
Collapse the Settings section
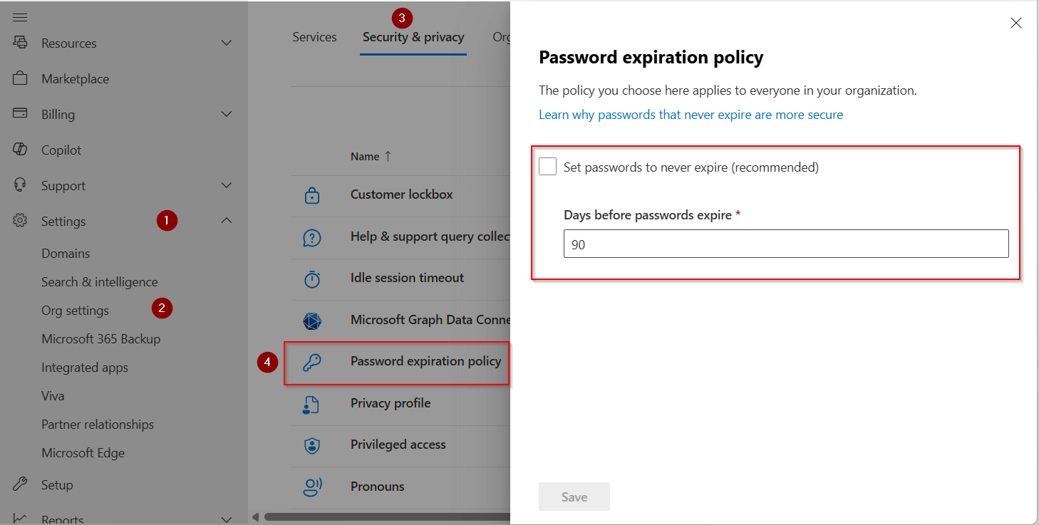click(x=227, y=221)
